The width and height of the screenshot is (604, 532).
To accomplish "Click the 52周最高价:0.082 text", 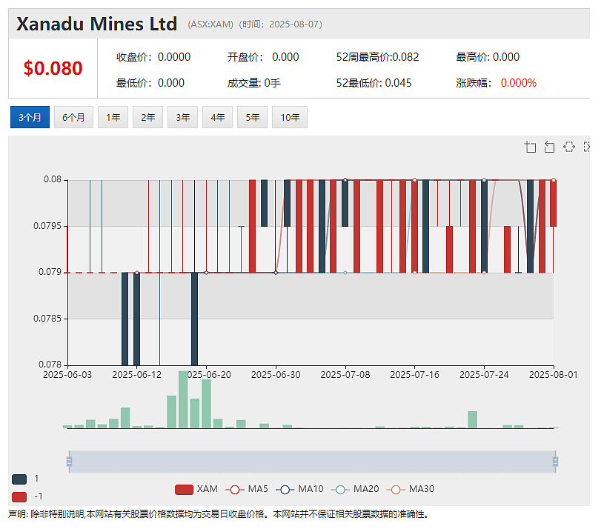I will click(377, 57).
